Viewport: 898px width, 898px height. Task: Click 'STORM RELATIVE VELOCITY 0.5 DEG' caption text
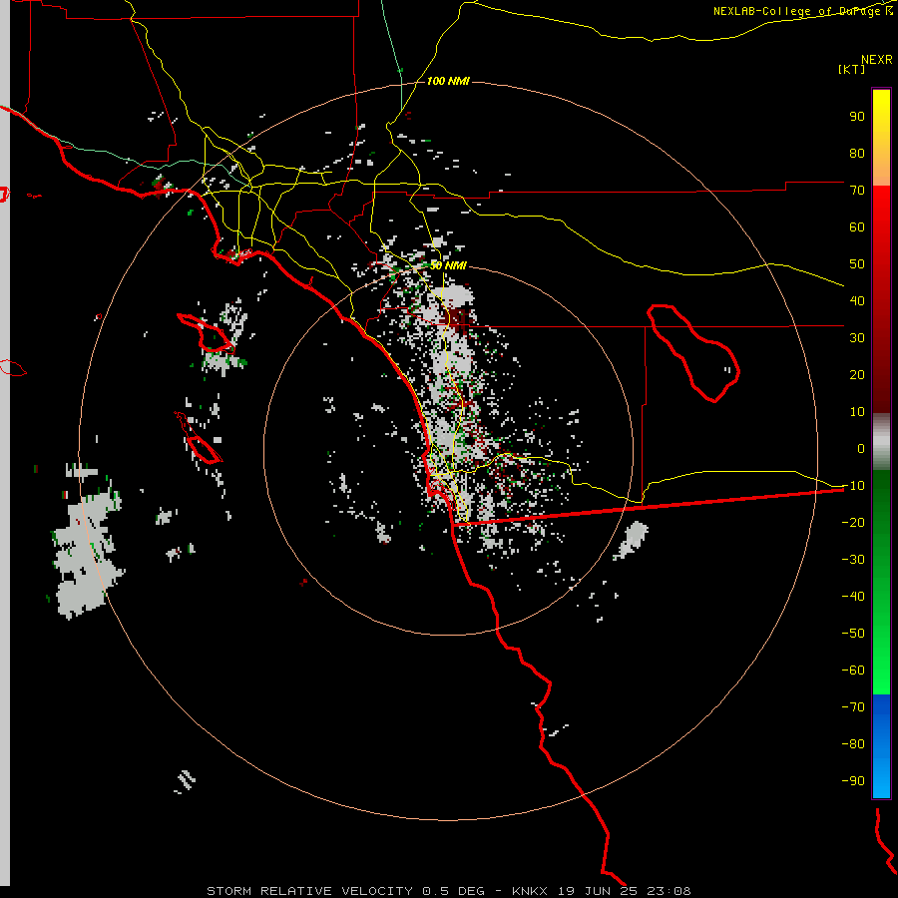point(345,891)
